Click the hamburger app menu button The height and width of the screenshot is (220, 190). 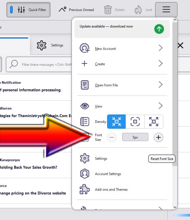coord(166,10)
